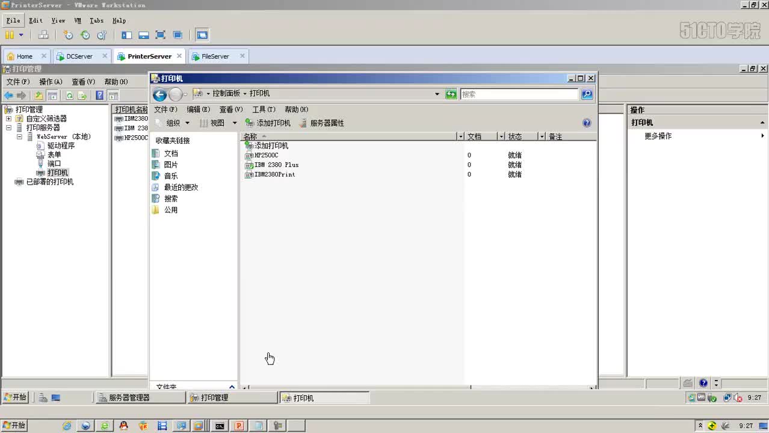Open the VMware Tabs menu

click(x=96, y=20)
